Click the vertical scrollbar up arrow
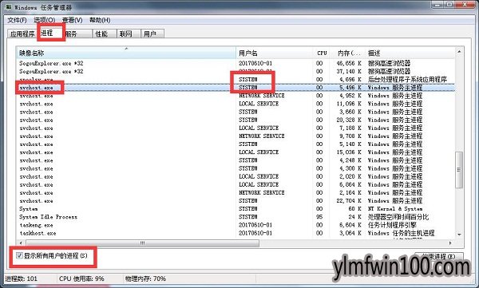479x288 pixels. click(459, 52)
